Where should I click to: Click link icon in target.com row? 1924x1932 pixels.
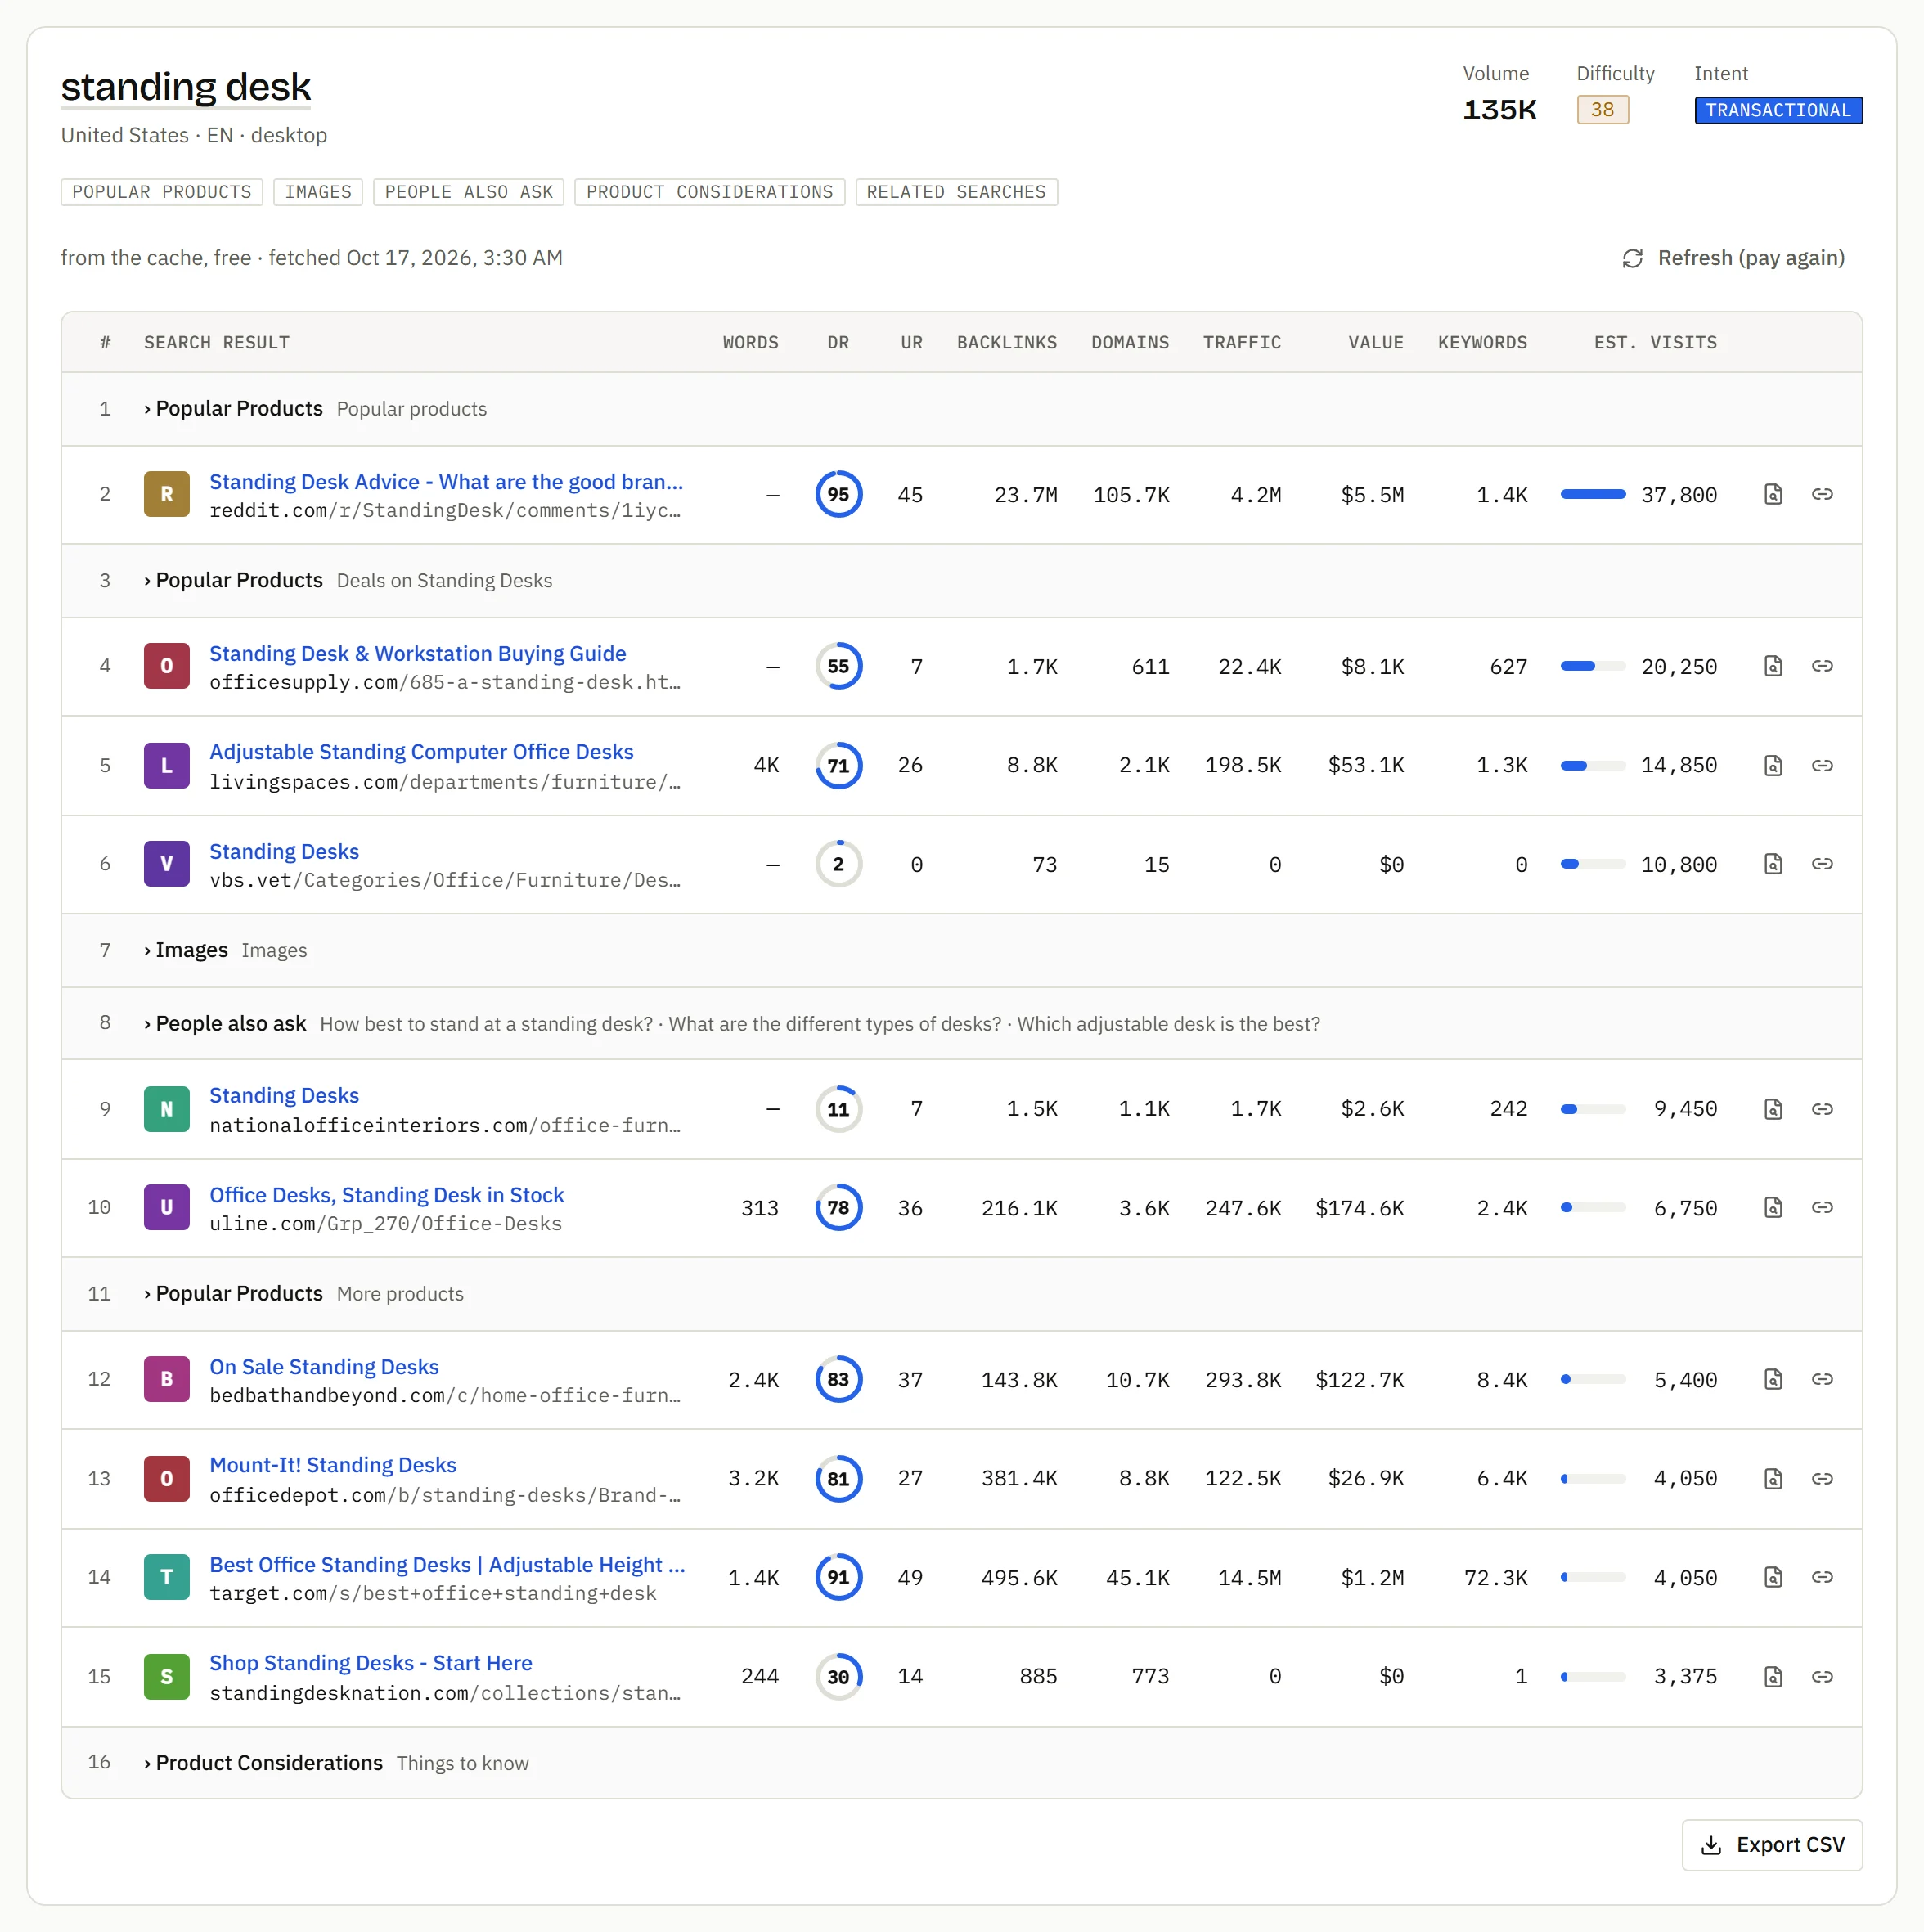(x=1822, y=1577)
